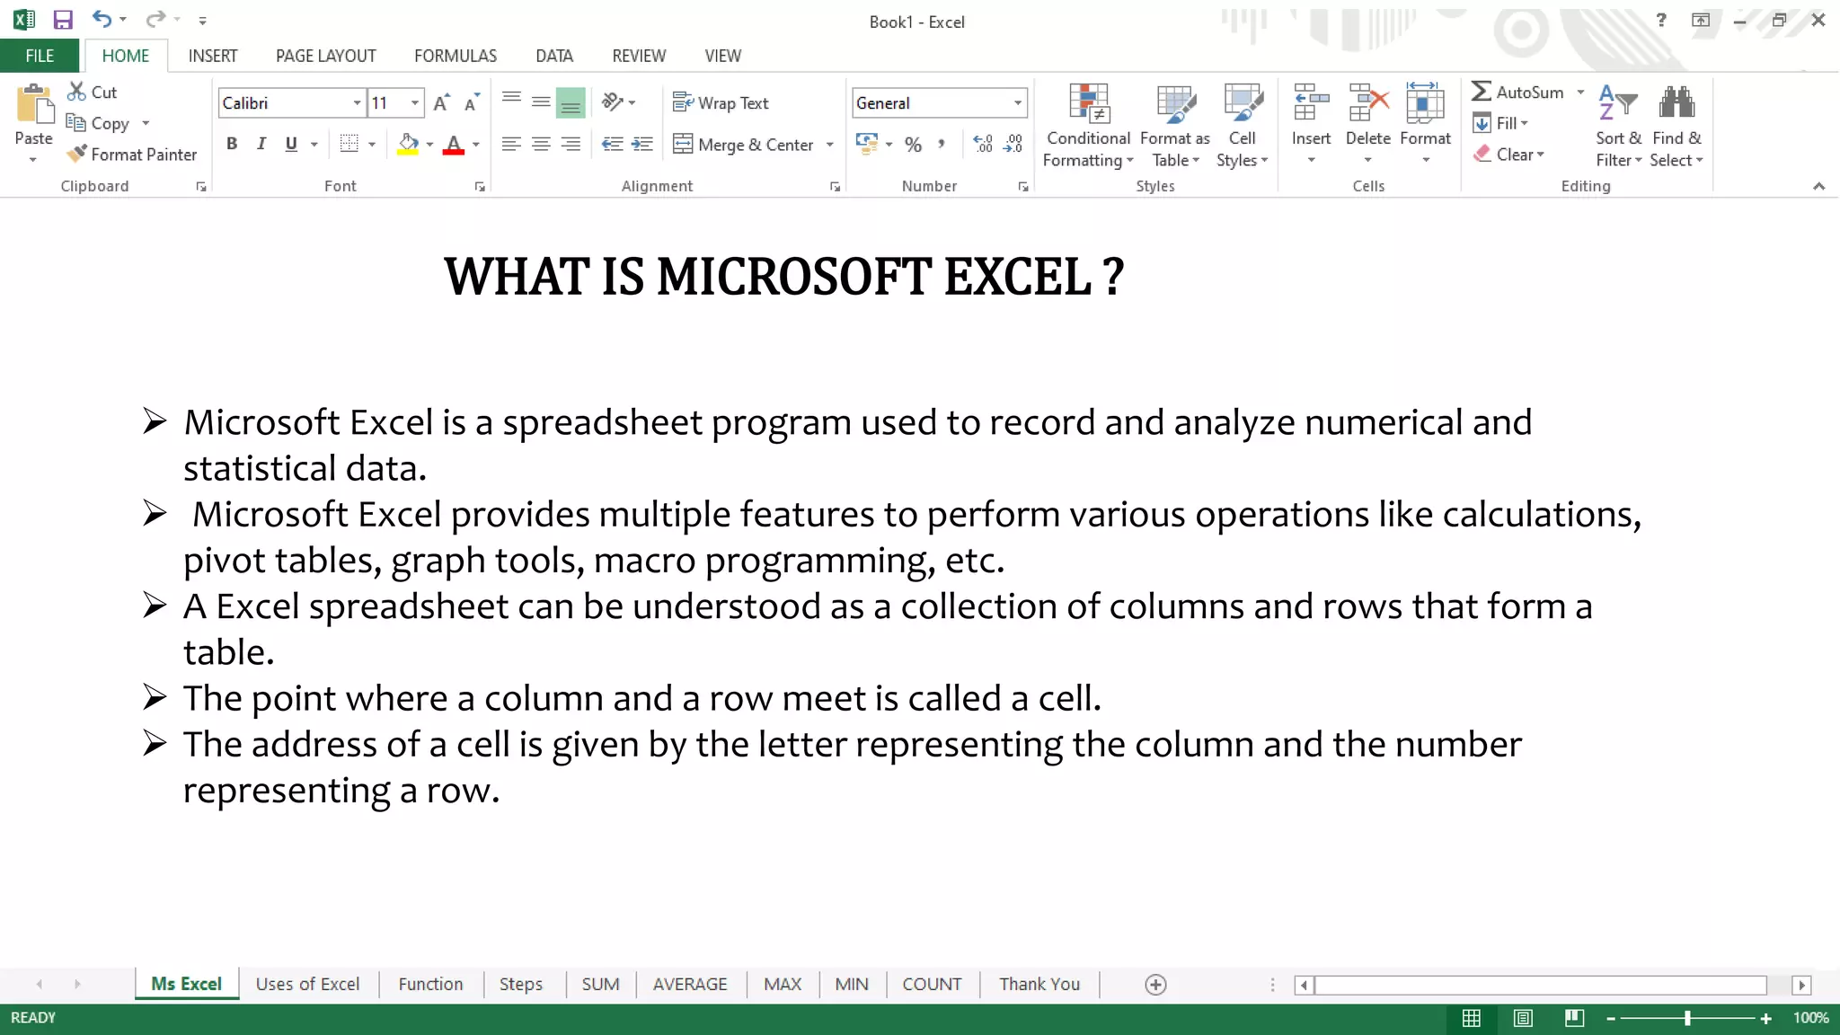Click the Merge & Center button

744,145
